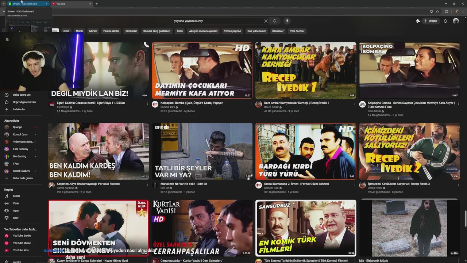Screen dimensions: 467x263
Task: Open Kartal Gökberk subscription channel
Action: (22, 171)
